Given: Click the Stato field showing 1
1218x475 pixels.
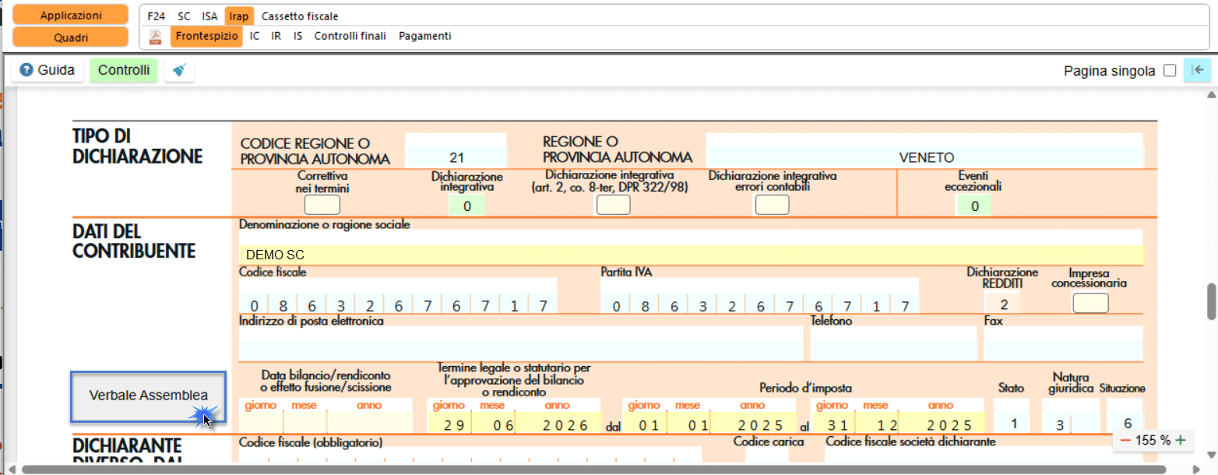Looking at the screenshot, I should [1012, 424].
